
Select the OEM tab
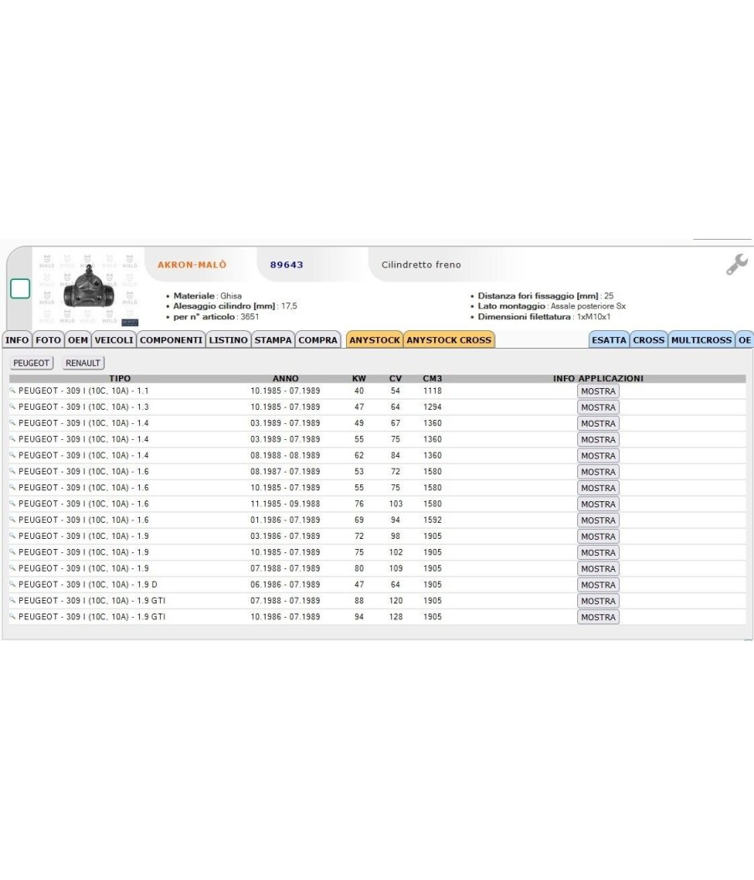point(78,339)
